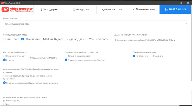The height and width of the screenshot is (106, 192).
Task: Click the heart icon beside Написать отзыв
Action: coord(103,10)
